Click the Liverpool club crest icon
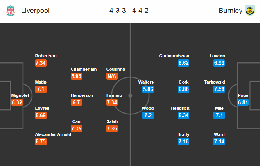This screenshot has width=260, height=166. [11, 11]
